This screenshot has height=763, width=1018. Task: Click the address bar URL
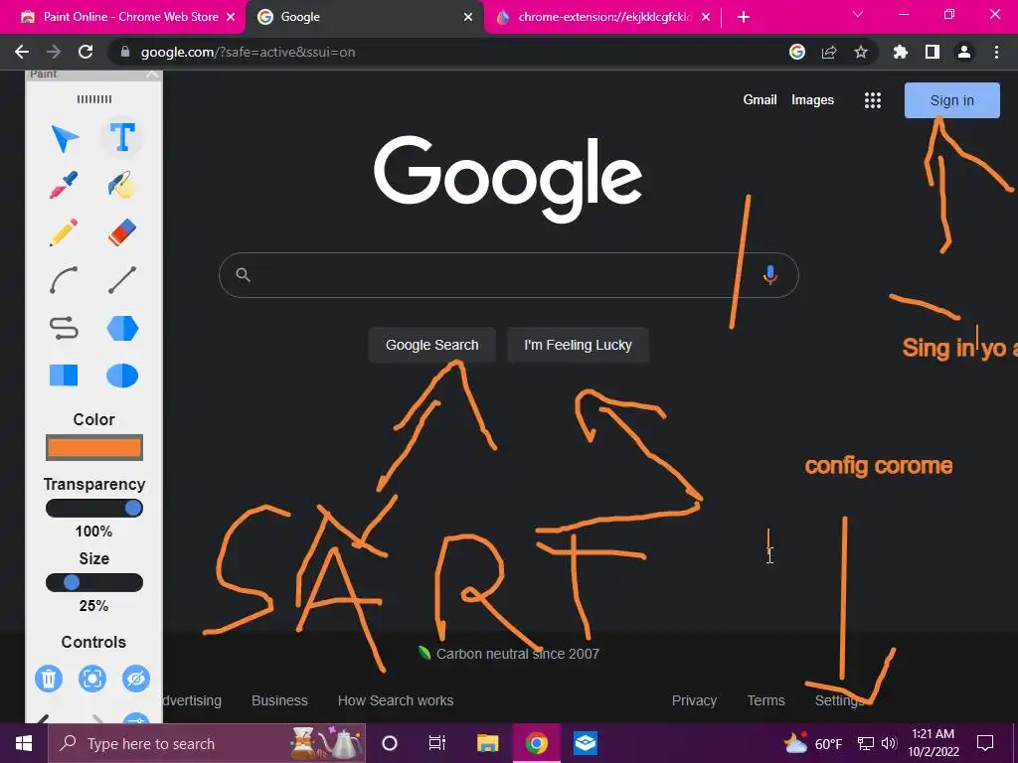pos(248,52)
